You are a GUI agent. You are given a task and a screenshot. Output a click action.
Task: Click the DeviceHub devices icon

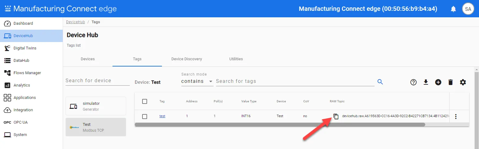(7, 36)
